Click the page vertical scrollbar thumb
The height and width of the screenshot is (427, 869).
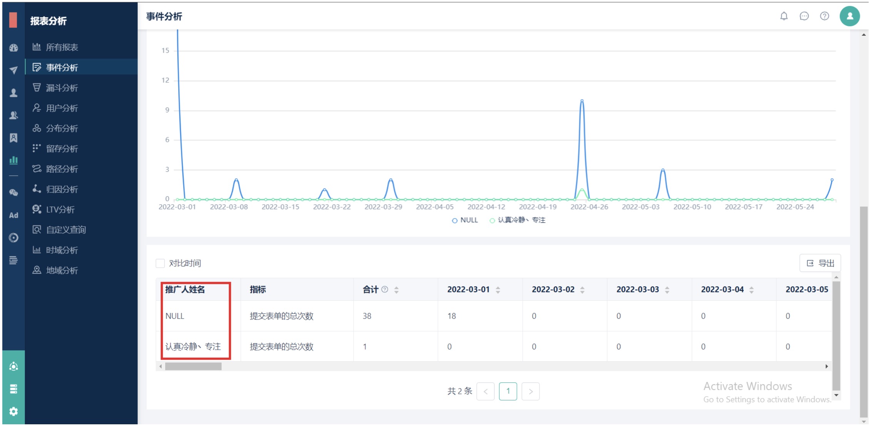(864, 312)
